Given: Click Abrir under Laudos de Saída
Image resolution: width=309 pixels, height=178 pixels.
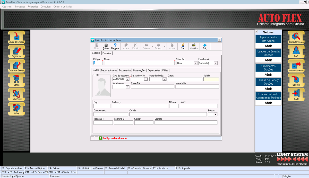Looking at the screenshot, I should (268, 103).
